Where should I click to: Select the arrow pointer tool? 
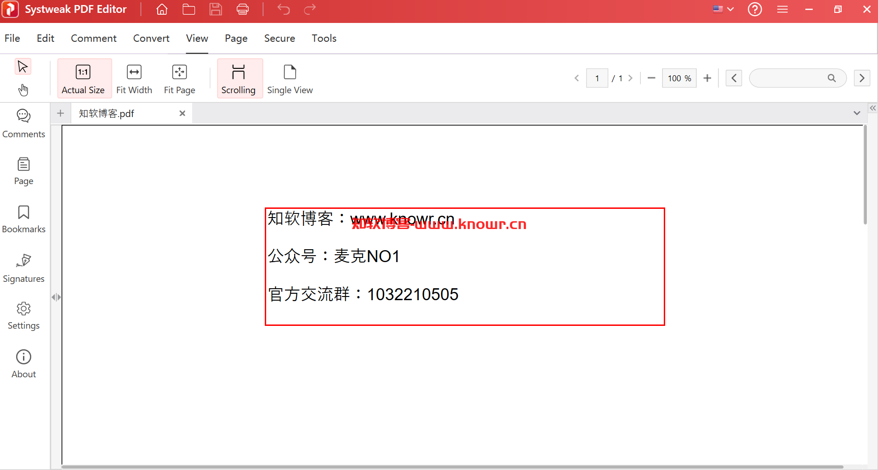(x=23, y=67)
